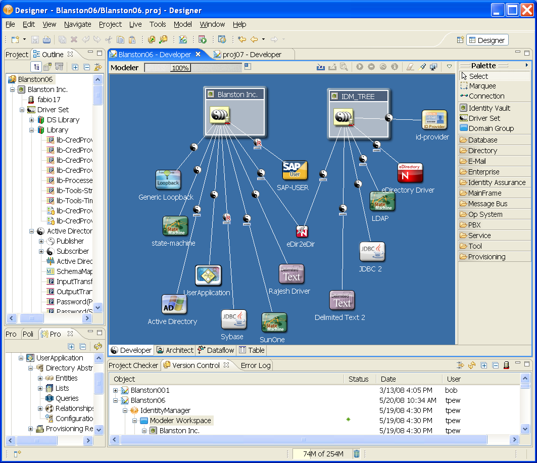Click the modeler zoom percentage slider

click(192, 67)
